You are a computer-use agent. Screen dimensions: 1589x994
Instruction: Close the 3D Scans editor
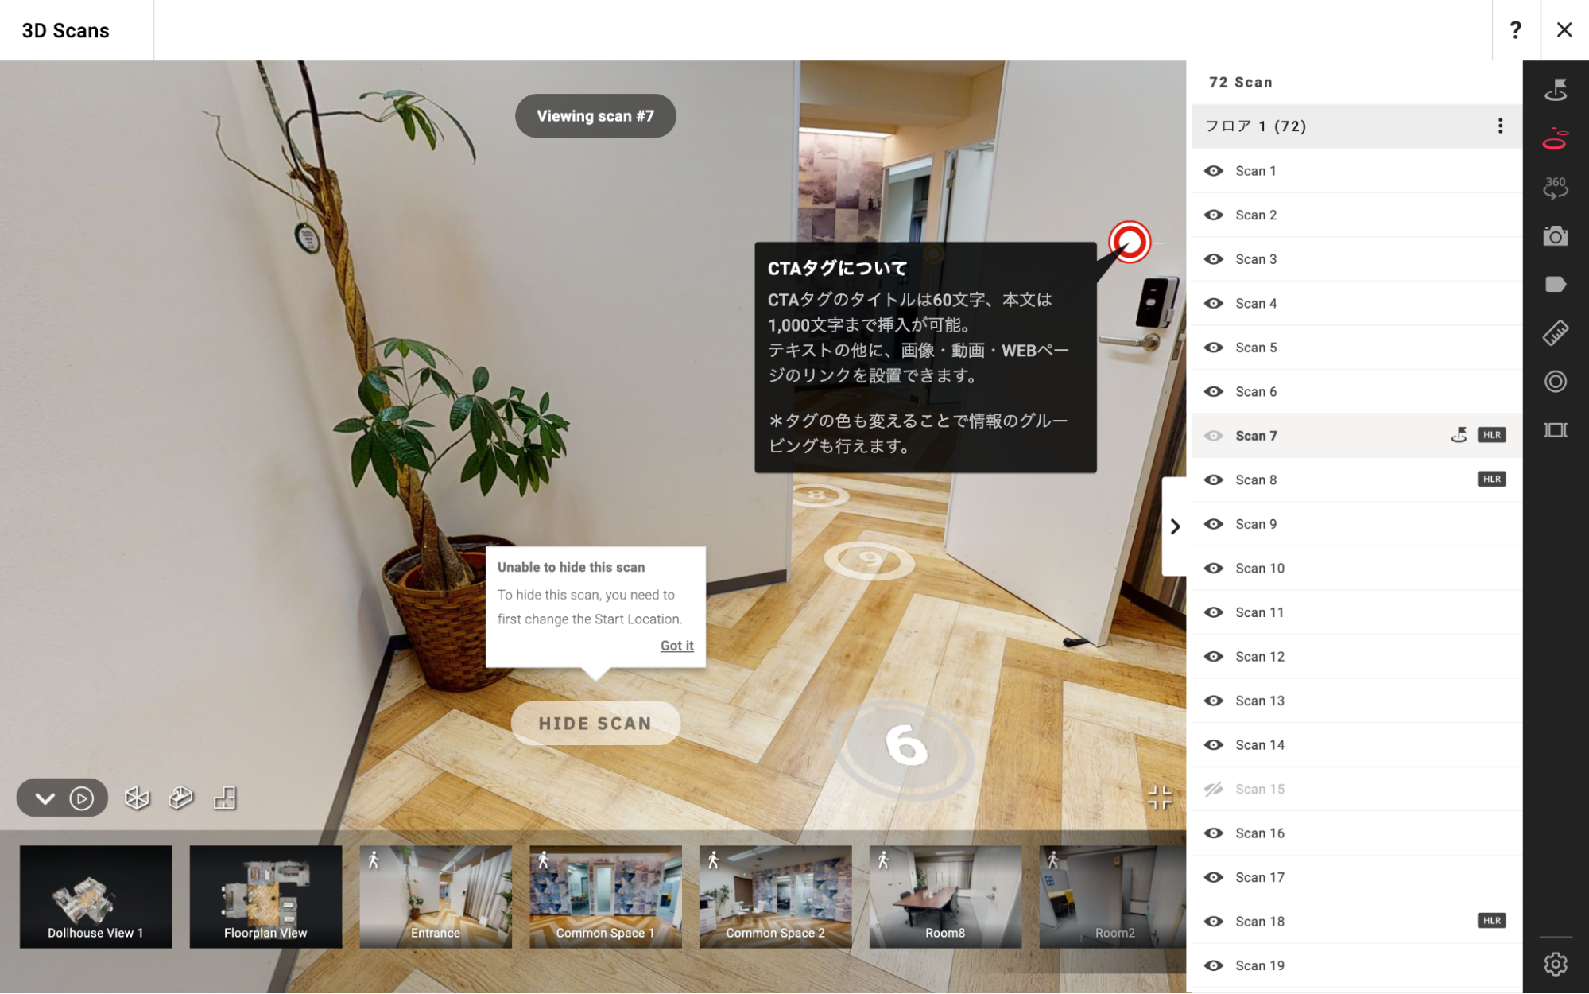1564,30
